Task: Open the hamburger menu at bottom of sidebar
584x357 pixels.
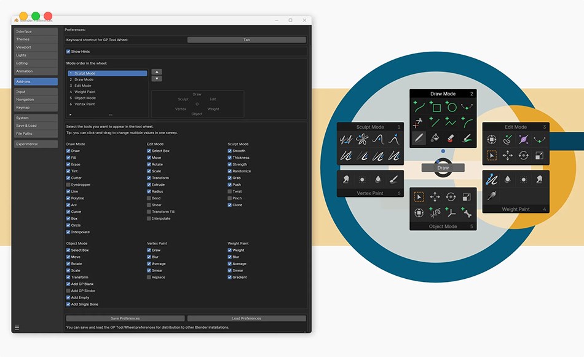Action: pos(17,327)
